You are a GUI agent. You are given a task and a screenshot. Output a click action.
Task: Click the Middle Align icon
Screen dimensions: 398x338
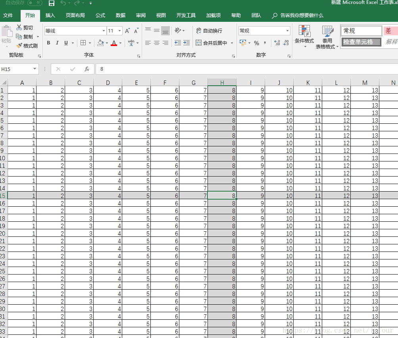(157, 31)
